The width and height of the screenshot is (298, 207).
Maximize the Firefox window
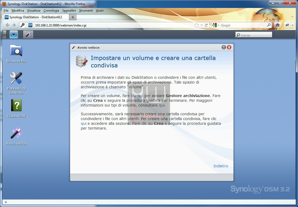(x=280, y=3)
